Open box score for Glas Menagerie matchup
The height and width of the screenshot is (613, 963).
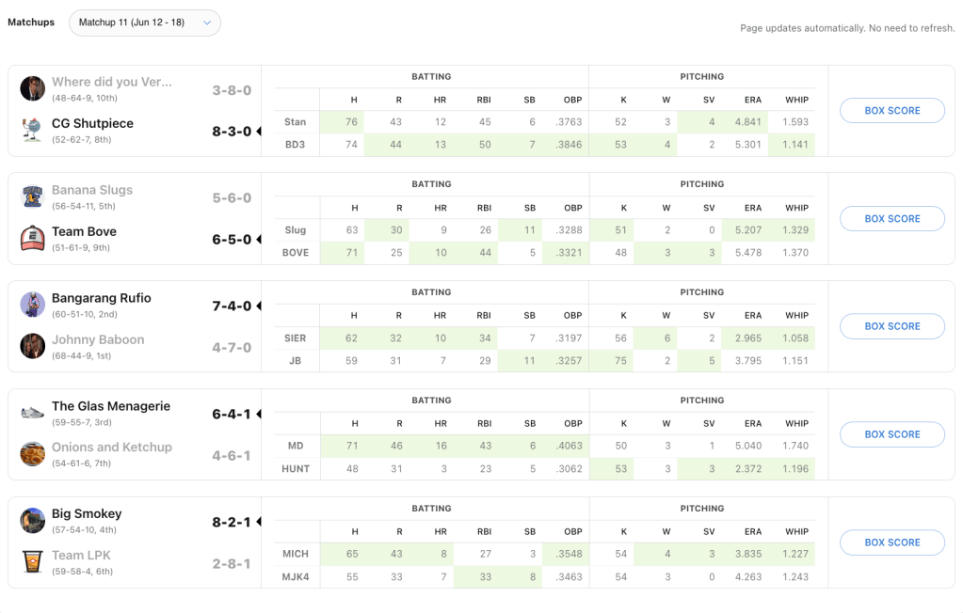point(891,434)
